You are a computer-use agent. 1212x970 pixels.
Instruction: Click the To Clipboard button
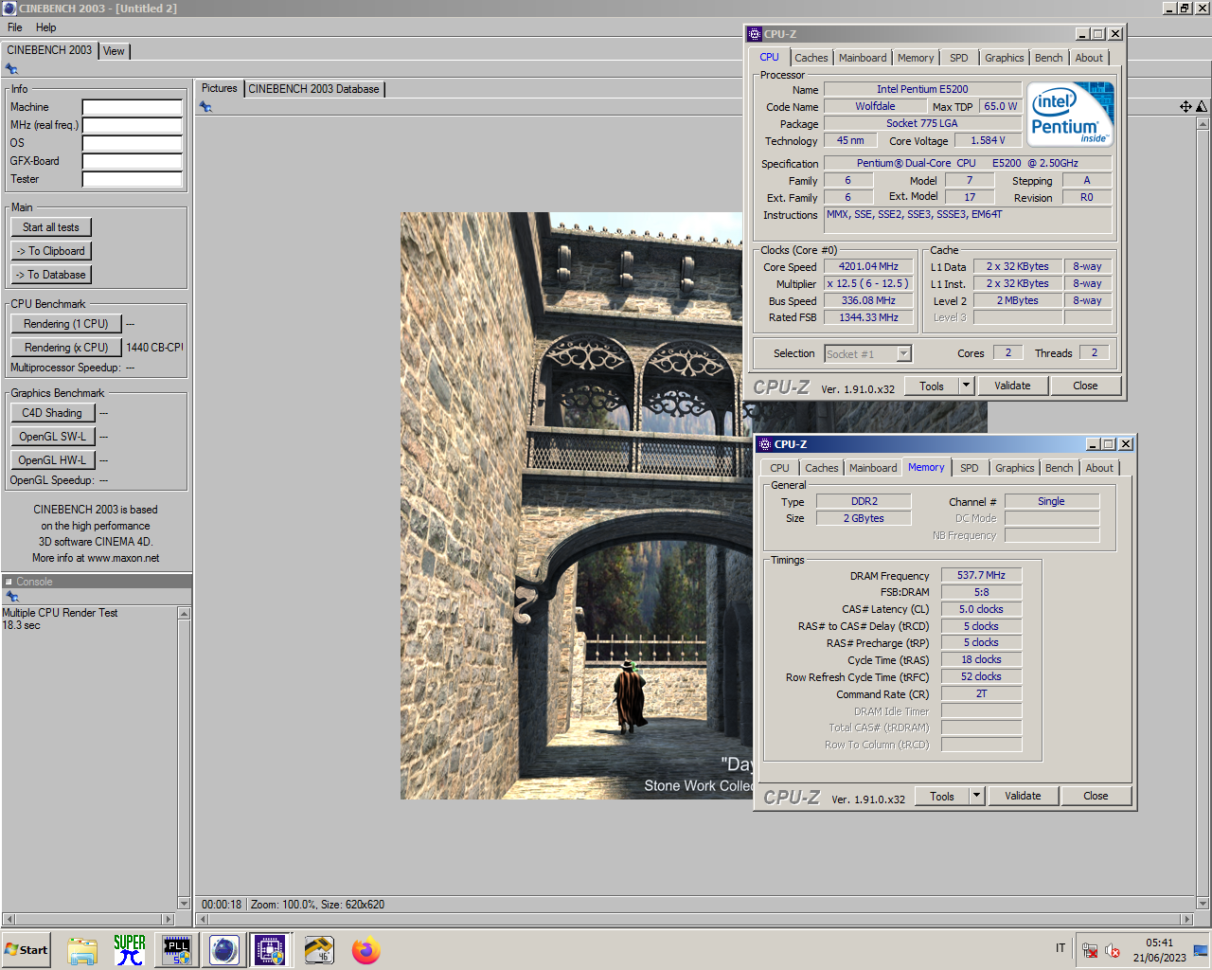click(x=51, y=251)
